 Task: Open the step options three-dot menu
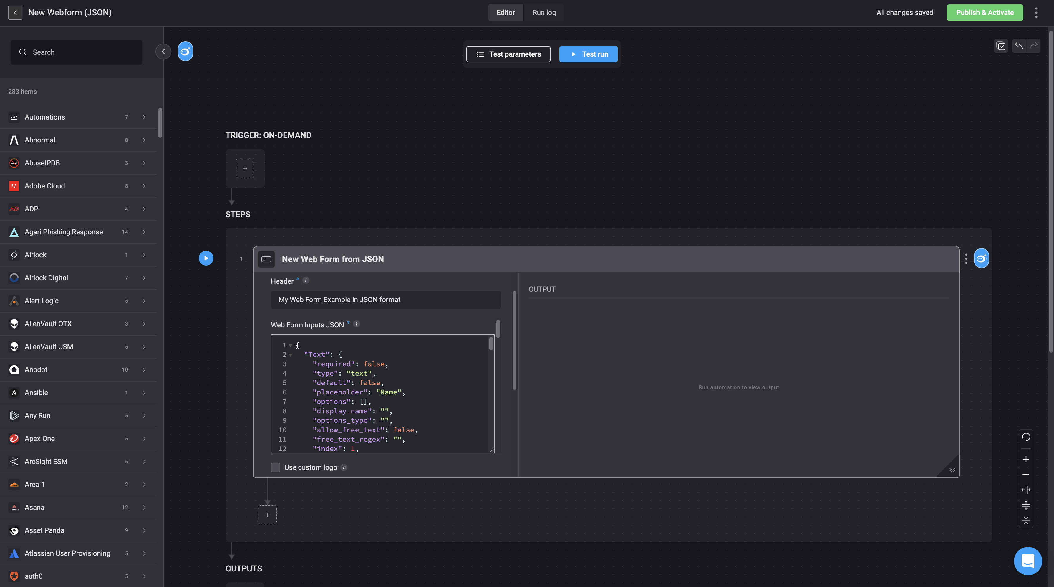966,258
